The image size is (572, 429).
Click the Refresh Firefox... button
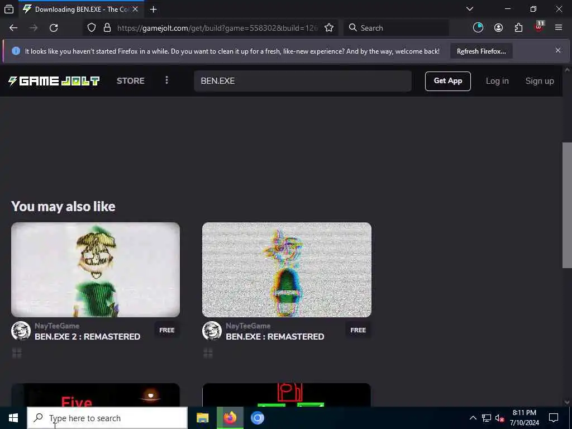(481, 51)
